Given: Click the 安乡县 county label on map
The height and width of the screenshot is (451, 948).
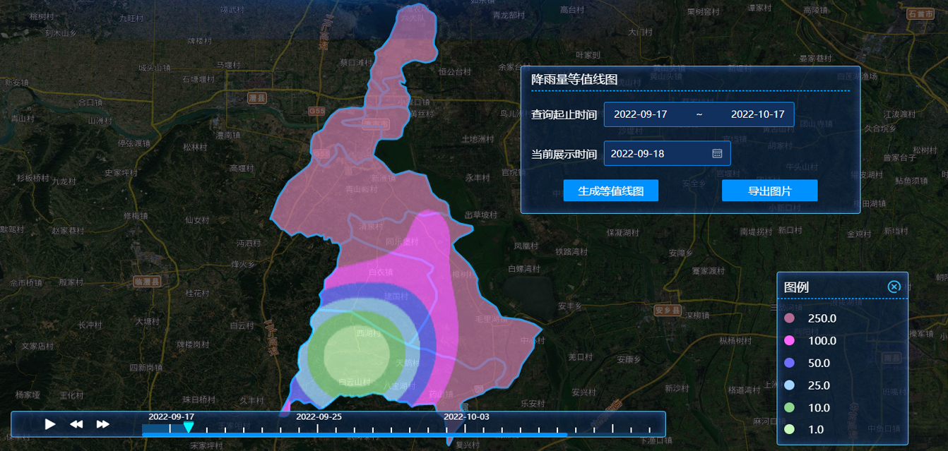Looking at the screenshot, I should tap(666, 310).
